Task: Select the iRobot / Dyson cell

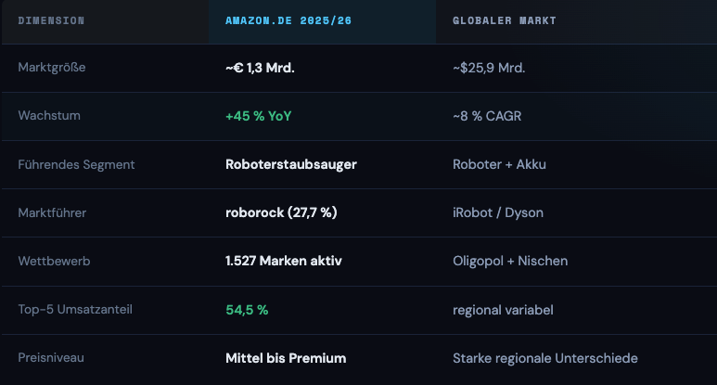Action: tap(498, 212)
